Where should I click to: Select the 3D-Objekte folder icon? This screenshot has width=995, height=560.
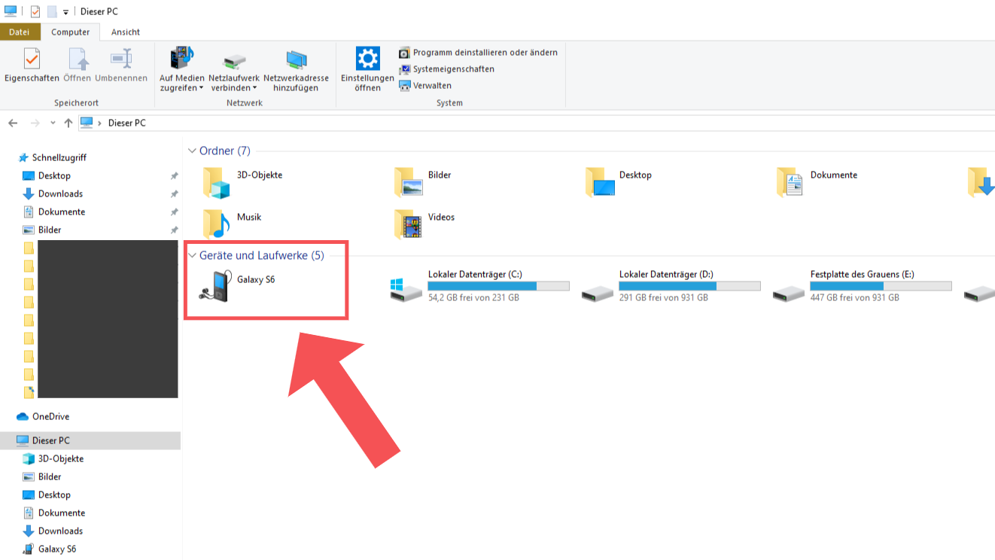pos(216,183)
